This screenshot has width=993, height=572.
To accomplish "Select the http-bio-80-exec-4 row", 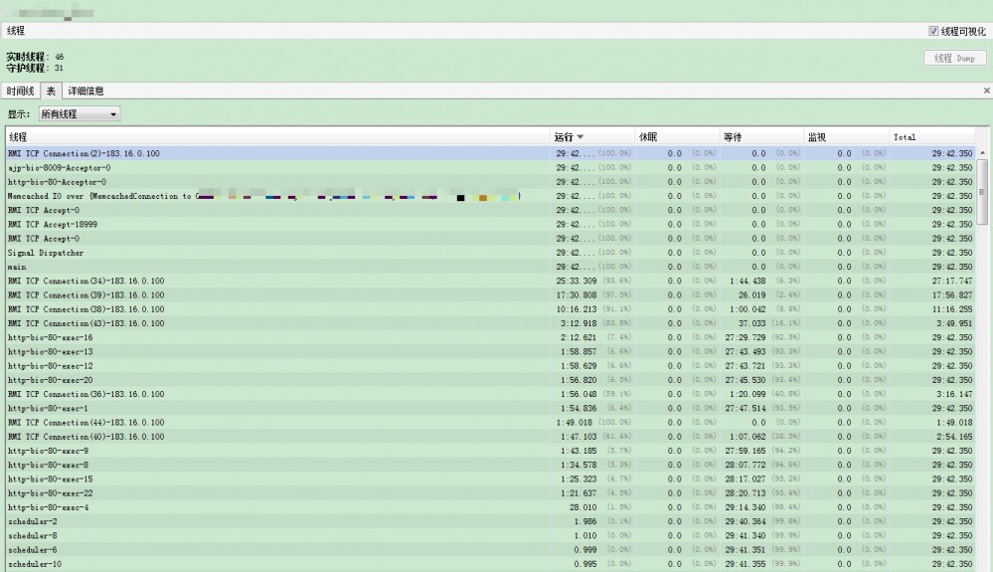I will tap(491, 507).
